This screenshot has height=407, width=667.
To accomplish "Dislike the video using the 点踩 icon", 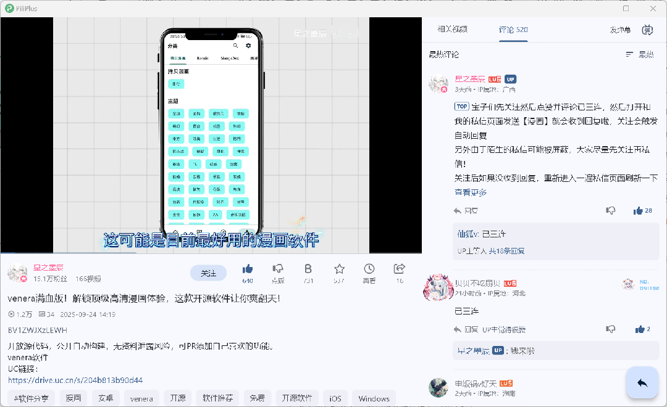I will [x=278, y=270].
